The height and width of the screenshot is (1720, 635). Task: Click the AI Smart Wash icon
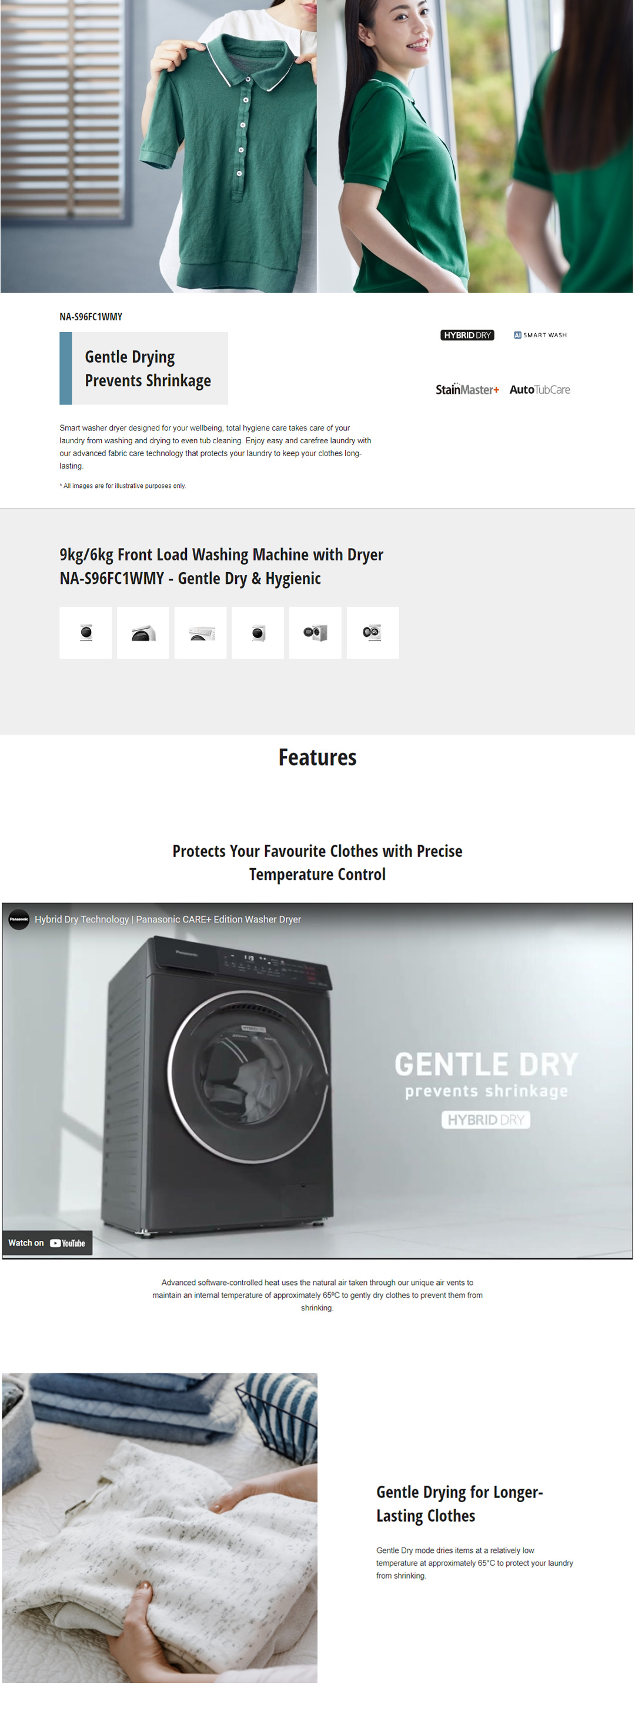coord(540,335)
